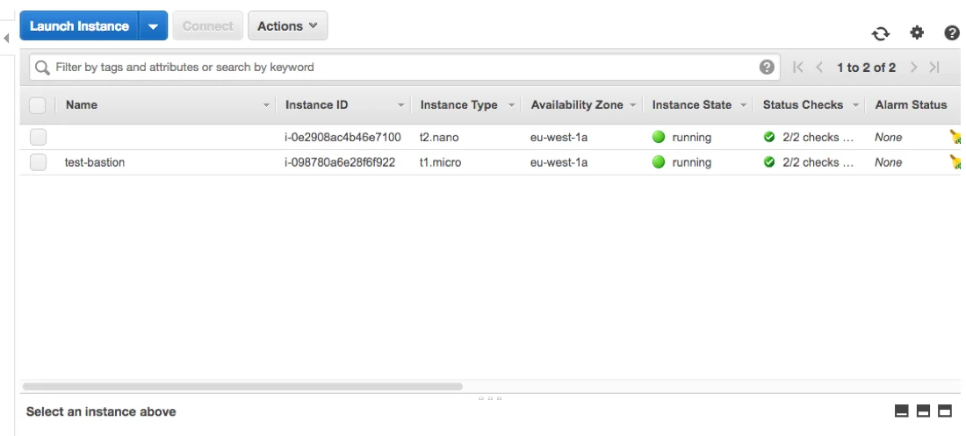Click the alarm icon for test-bastion

956,162
